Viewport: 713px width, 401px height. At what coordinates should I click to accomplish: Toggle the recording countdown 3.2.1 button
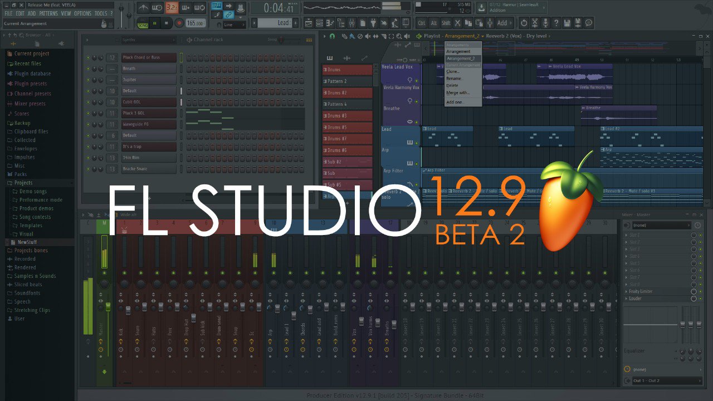point(171,8)
